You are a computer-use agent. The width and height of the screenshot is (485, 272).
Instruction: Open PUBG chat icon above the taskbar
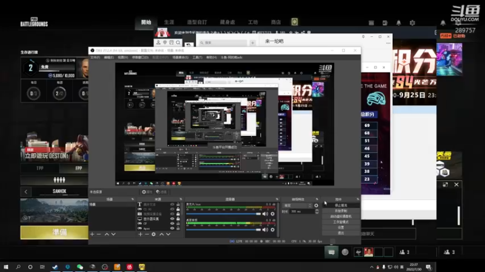pos(331,253)
